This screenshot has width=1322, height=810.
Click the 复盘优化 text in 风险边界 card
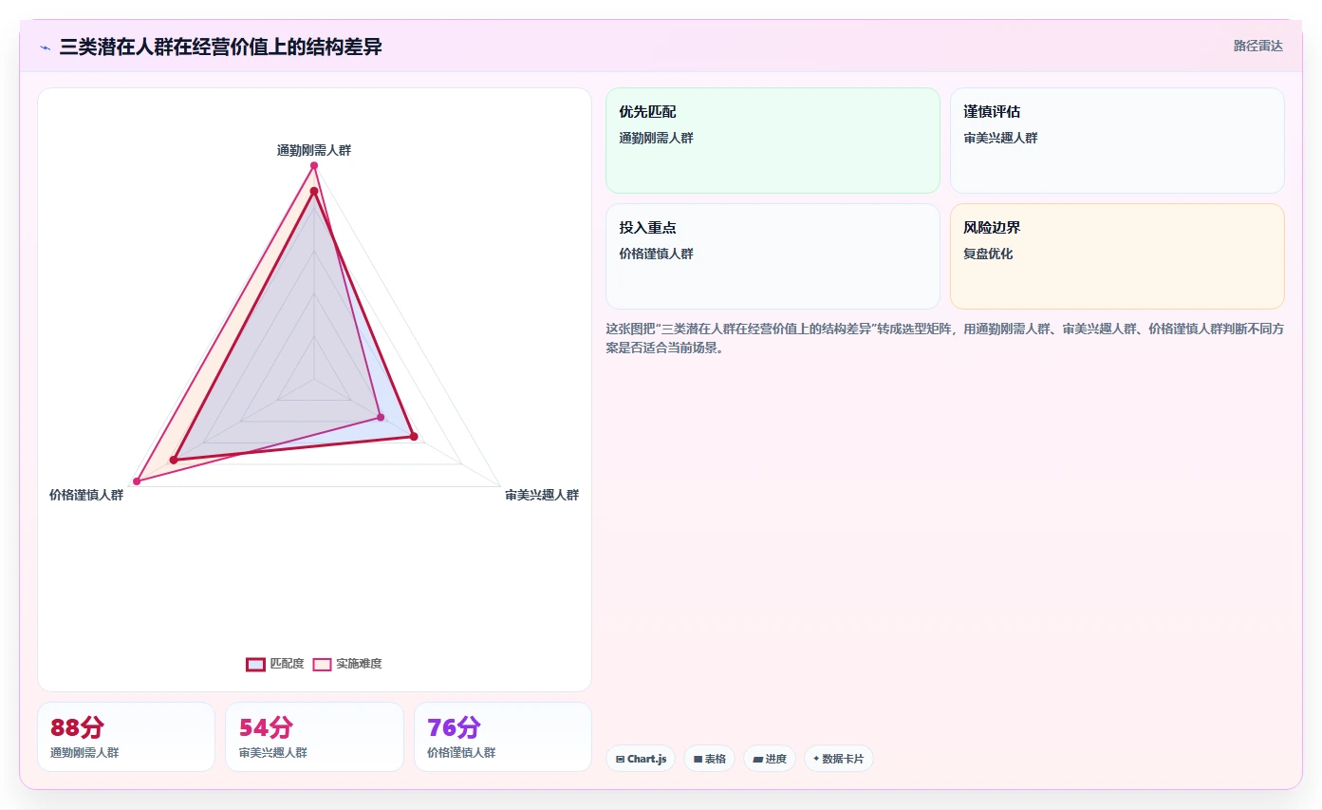pyautogui.click(x=988, y=254)
